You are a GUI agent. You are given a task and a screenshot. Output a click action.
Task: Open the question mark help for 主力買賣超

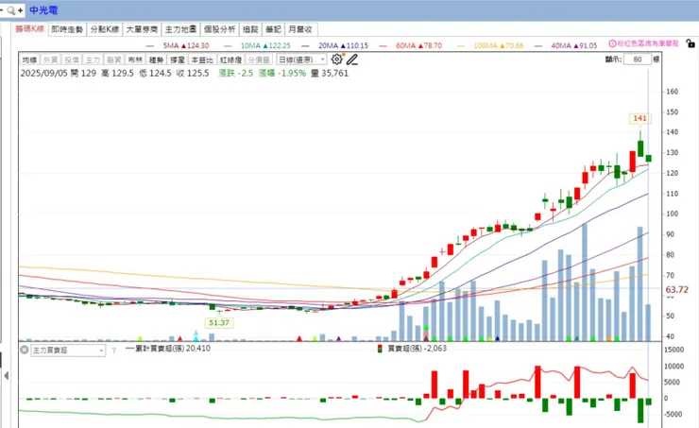coord(113,351)
